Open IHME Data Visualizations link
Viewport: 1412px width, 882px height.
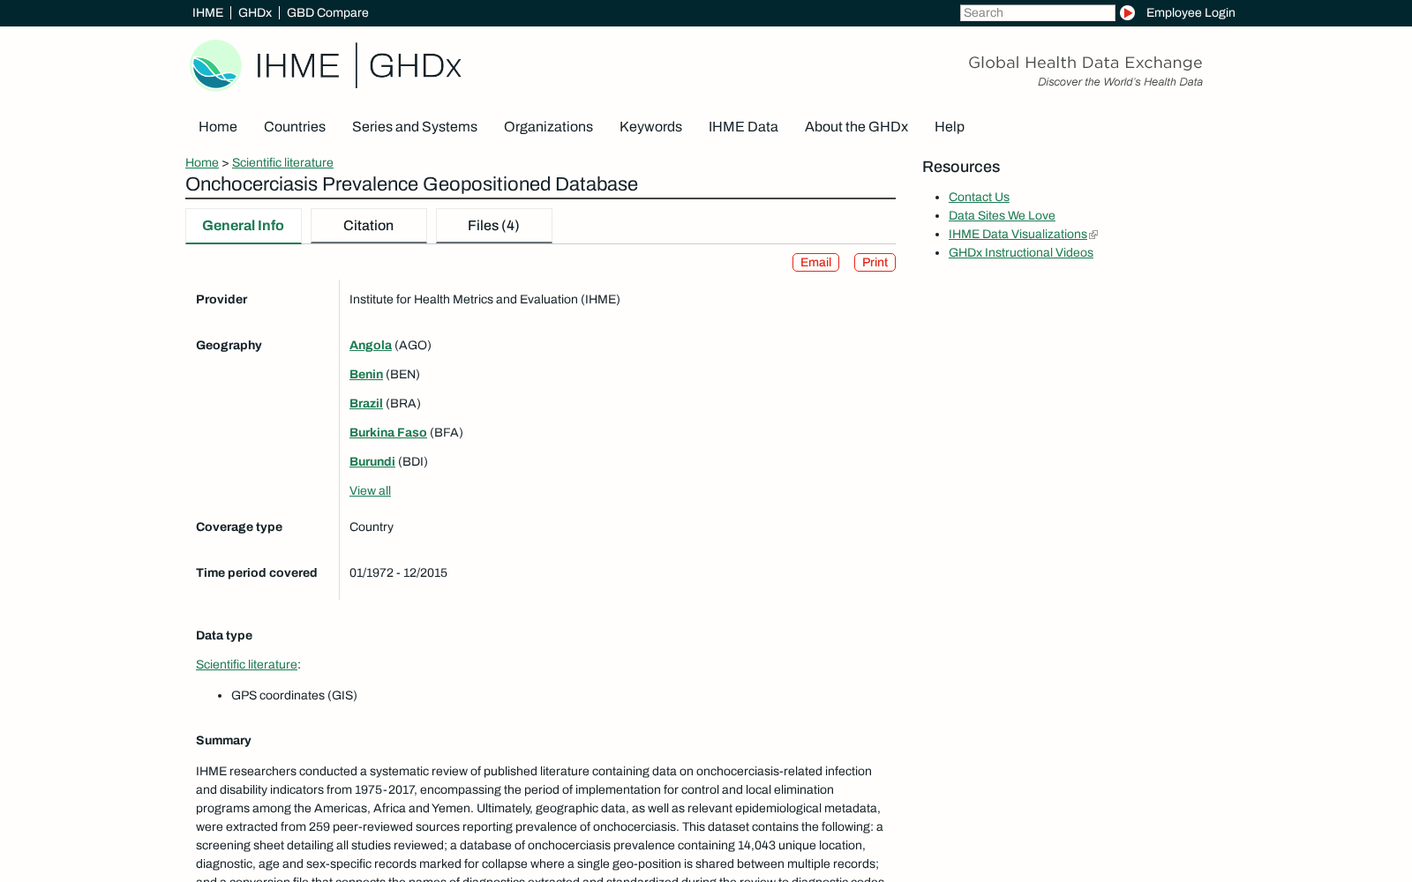pyautogui.click(x=1018, y=234)
